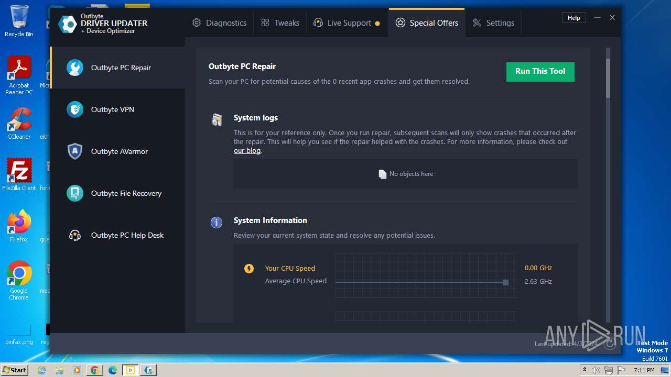Open Microsoft Edge from taskbar

coord(113,370)
